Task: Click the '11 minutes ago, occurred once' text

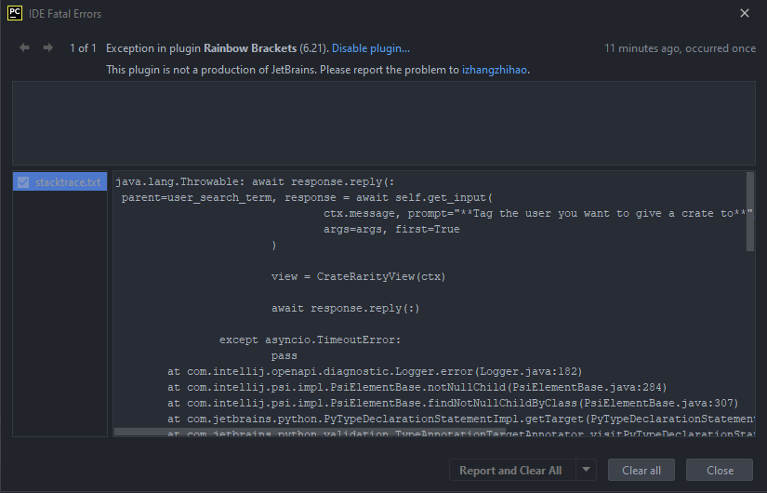Action: [x=680, y=48]
